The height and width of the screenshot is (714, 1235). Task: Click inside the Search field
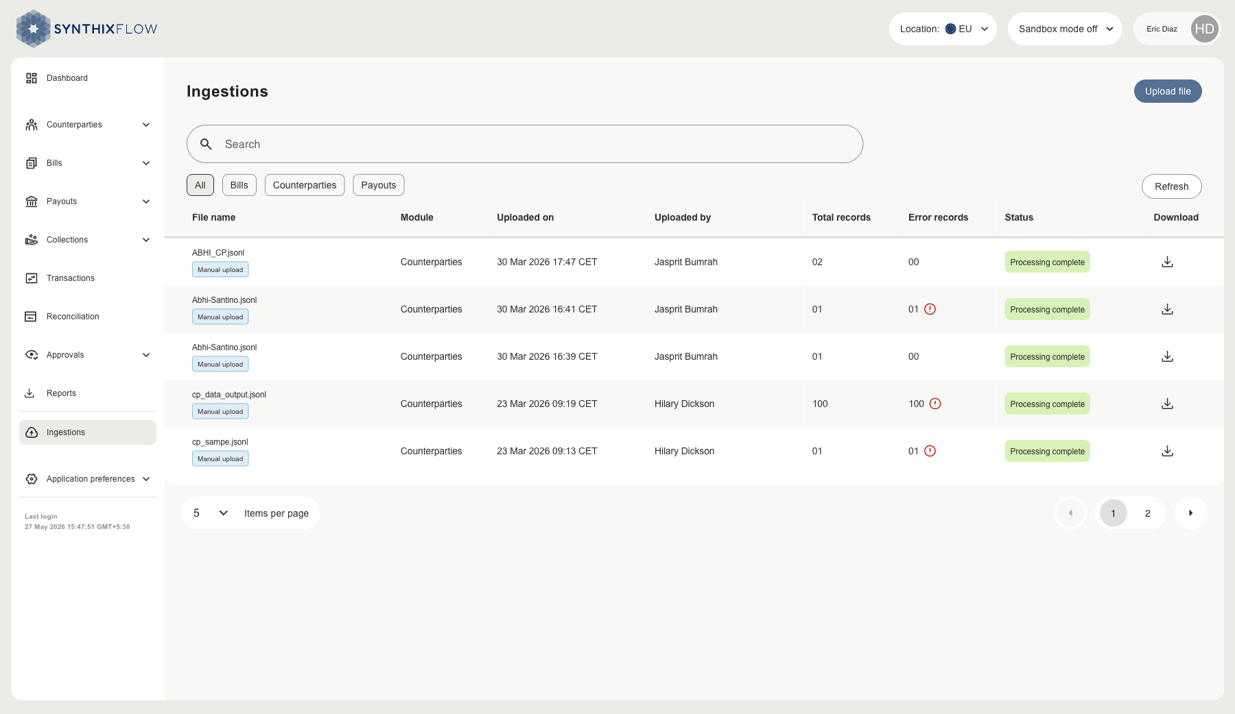525,144
